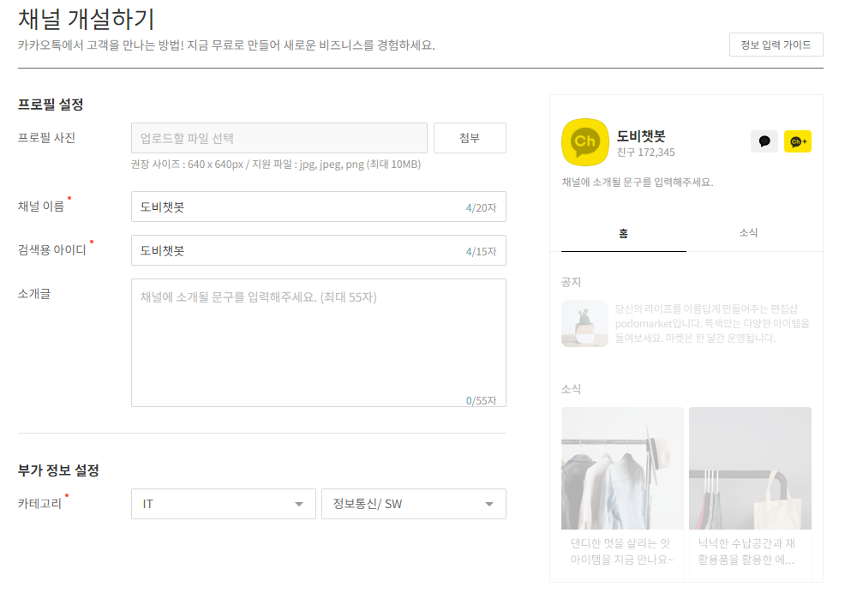The image size is (857, 599).
Task: Focus the 검색용 아이디 input field
Action: pyautogui.click(x=319, y=250)
